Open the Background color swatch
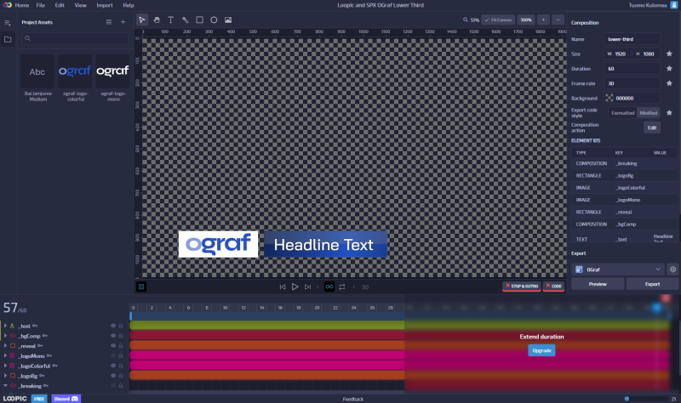Viewport: 681px width, 403px height. [x=609, y=98]
